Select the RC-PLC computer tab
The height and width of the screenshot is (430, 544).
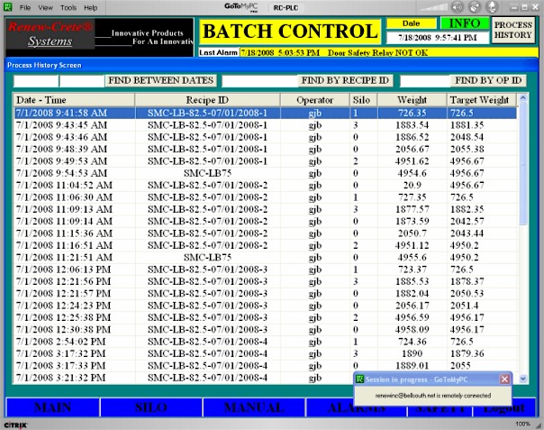click(286, 7)
